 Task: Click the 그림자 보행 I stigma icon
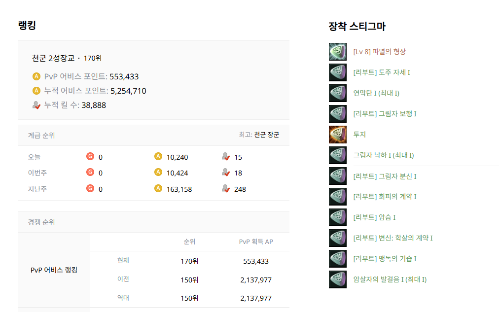pos(338,114)
